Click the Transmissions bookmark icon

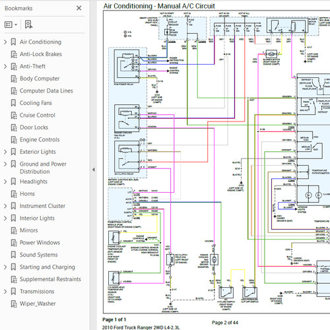click(13, 292)
